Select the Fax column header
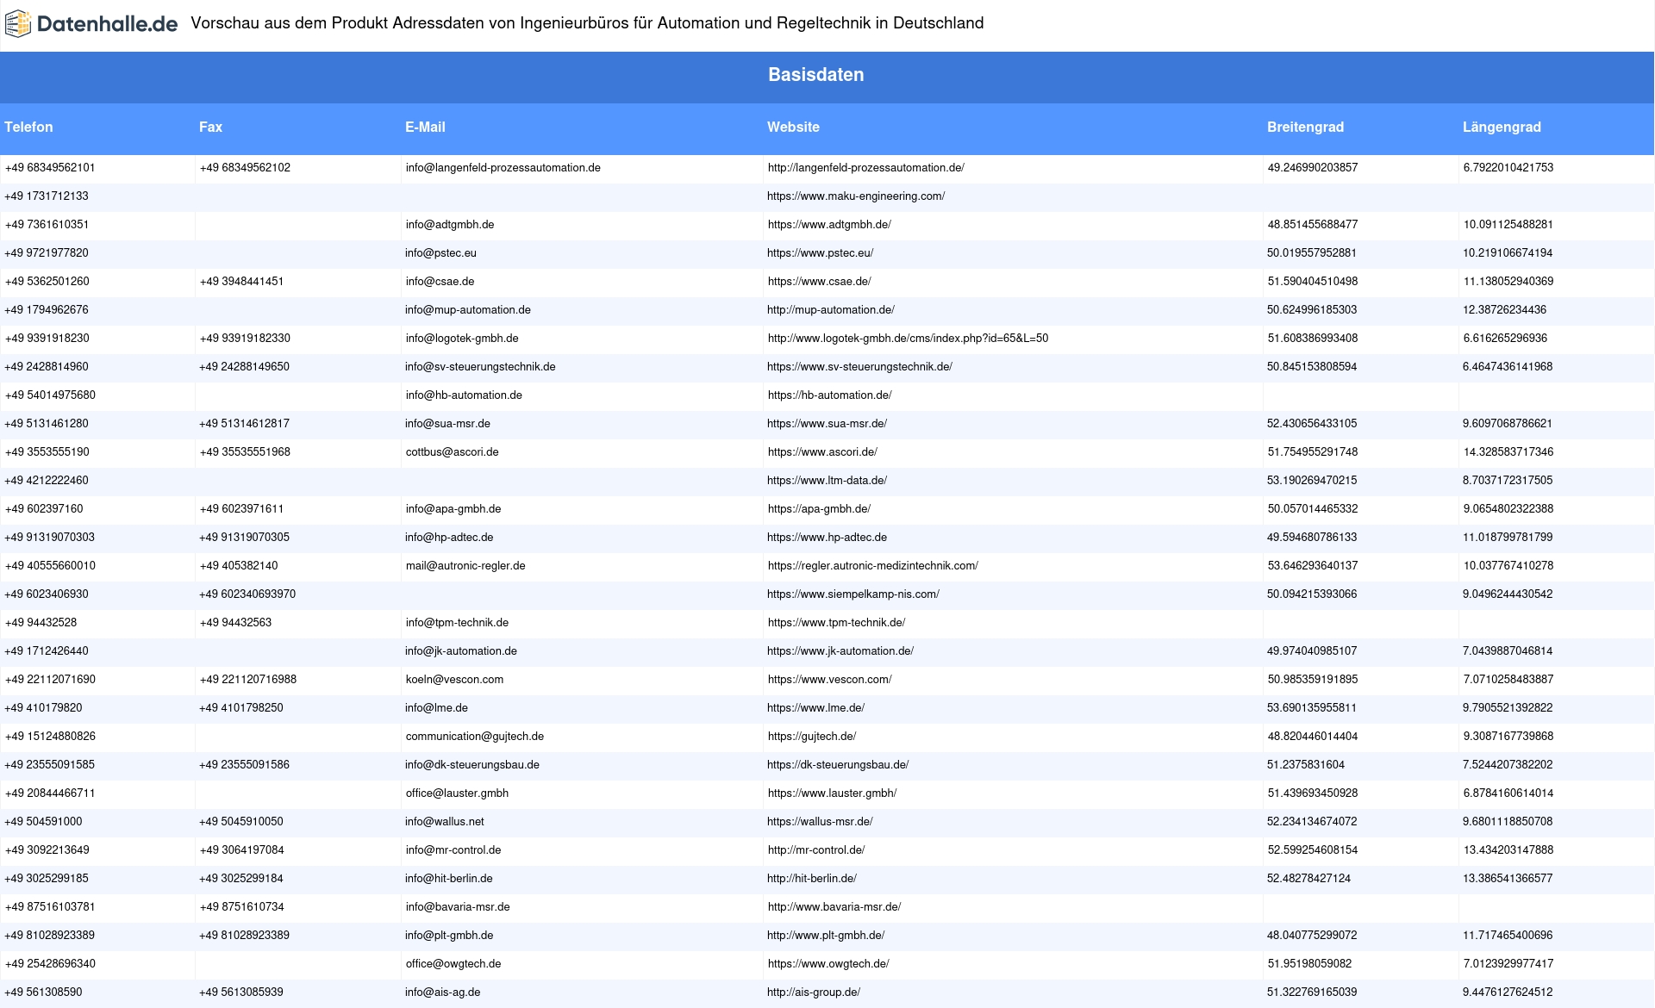Viewport: 1655px width, 1008px height. point(210,127)
